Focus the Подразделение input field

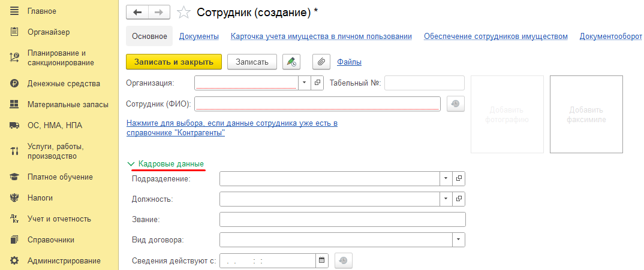[330, 178]
